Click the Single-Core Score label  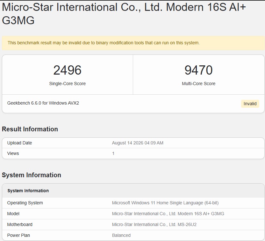click(x=67, y=84)
